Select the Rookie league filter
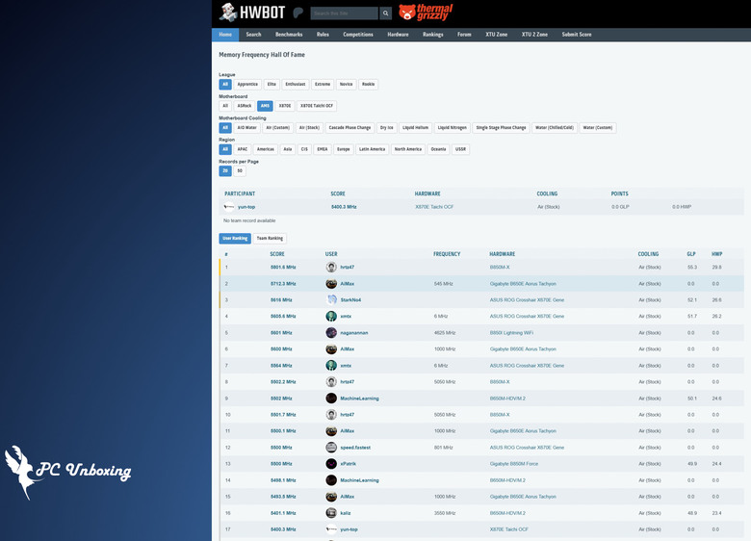 [369, 85]
